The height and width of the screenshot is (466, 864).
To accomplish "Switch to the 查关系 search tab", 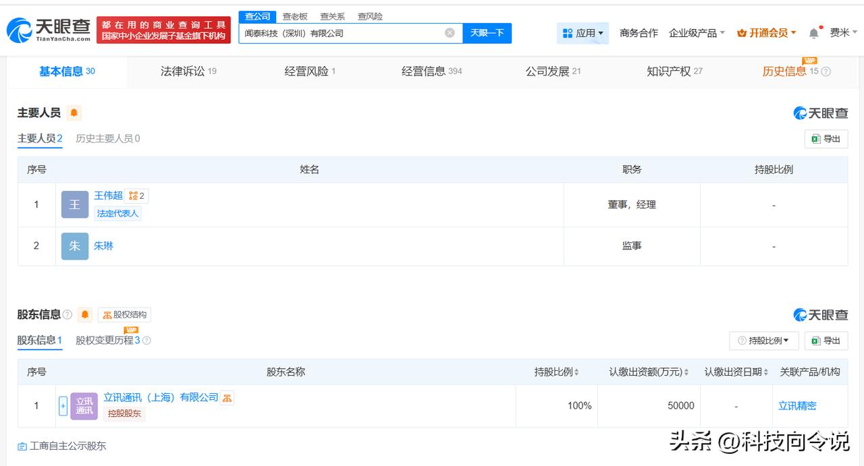I will (x=332, y=16).
